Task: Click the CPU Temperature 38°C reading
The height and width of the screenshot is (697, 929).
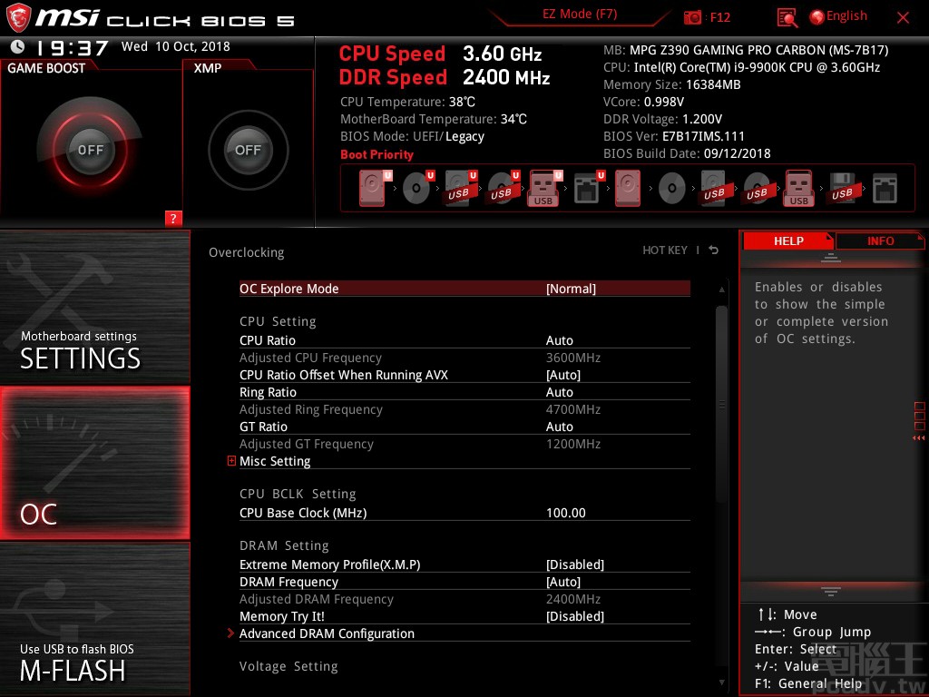Action: [407, 102]
